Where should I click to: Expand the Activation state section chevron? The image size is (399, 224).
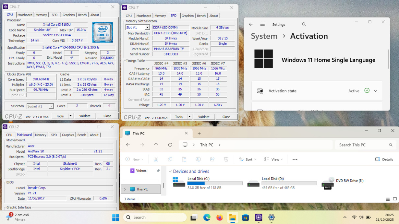(x=376, y=91)
